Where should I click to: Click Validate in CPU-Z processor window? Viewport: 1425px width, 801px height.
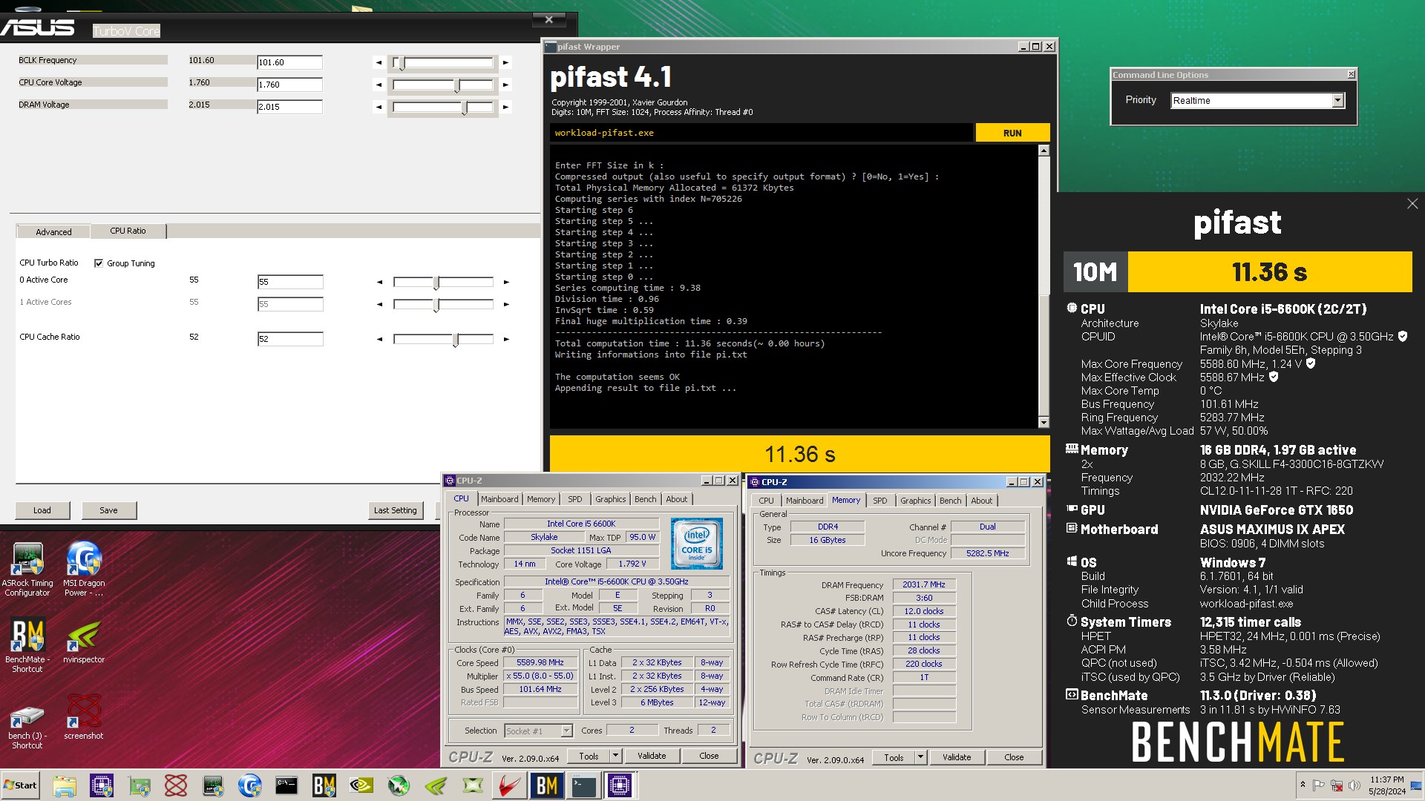click(652, 756)
